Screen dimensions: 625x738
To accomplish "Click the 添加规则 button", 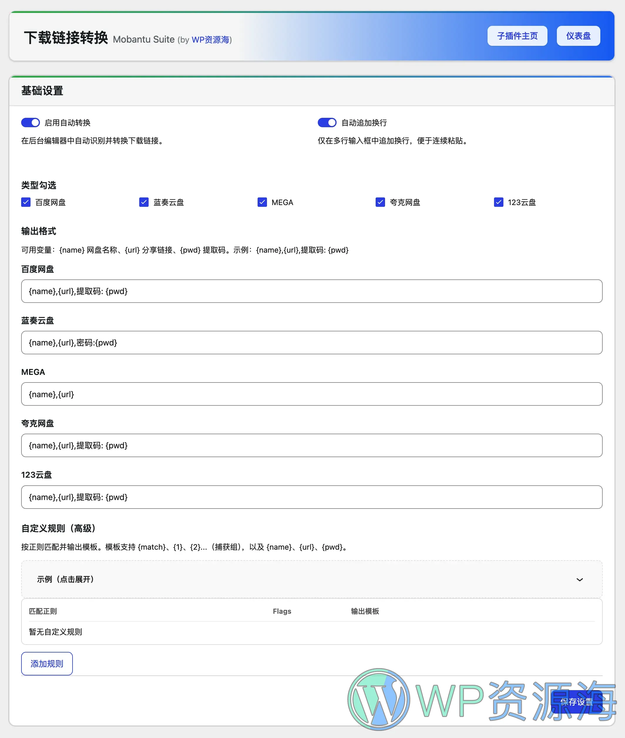I will 47,663.
